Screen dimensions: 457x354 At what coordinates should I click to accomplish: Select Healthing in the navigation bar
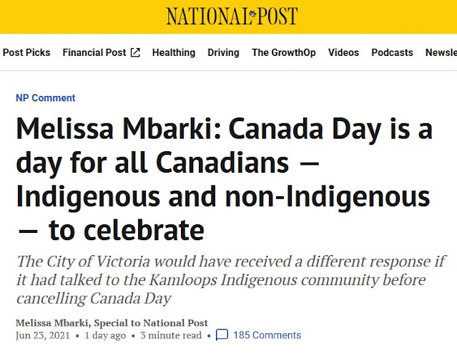pyautogui.click(x=173, y=52)
